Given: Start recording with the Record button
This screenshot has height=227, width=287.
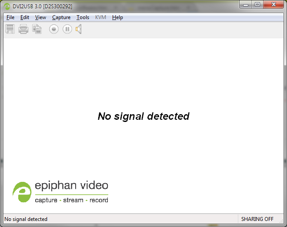Looking at the screenshot, I should [x=53, y=29].
